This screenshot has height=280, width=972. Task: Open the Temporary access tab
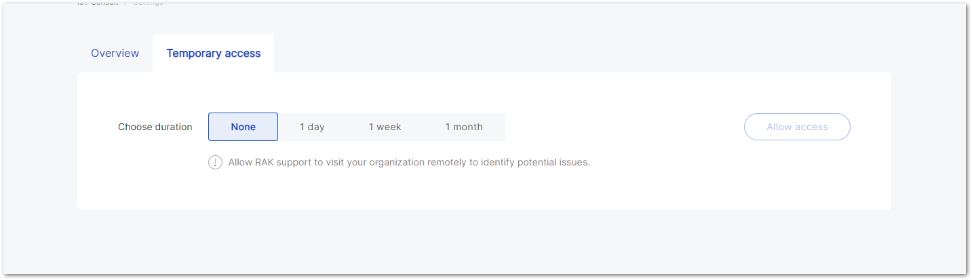[214, 53]
